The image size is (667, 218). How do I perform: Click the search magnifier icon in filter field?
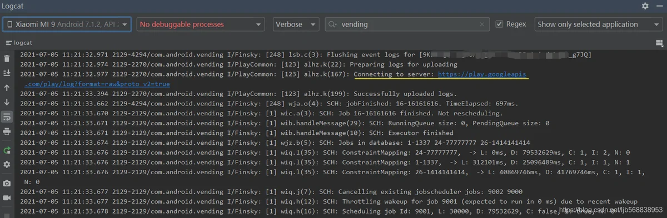333,24
